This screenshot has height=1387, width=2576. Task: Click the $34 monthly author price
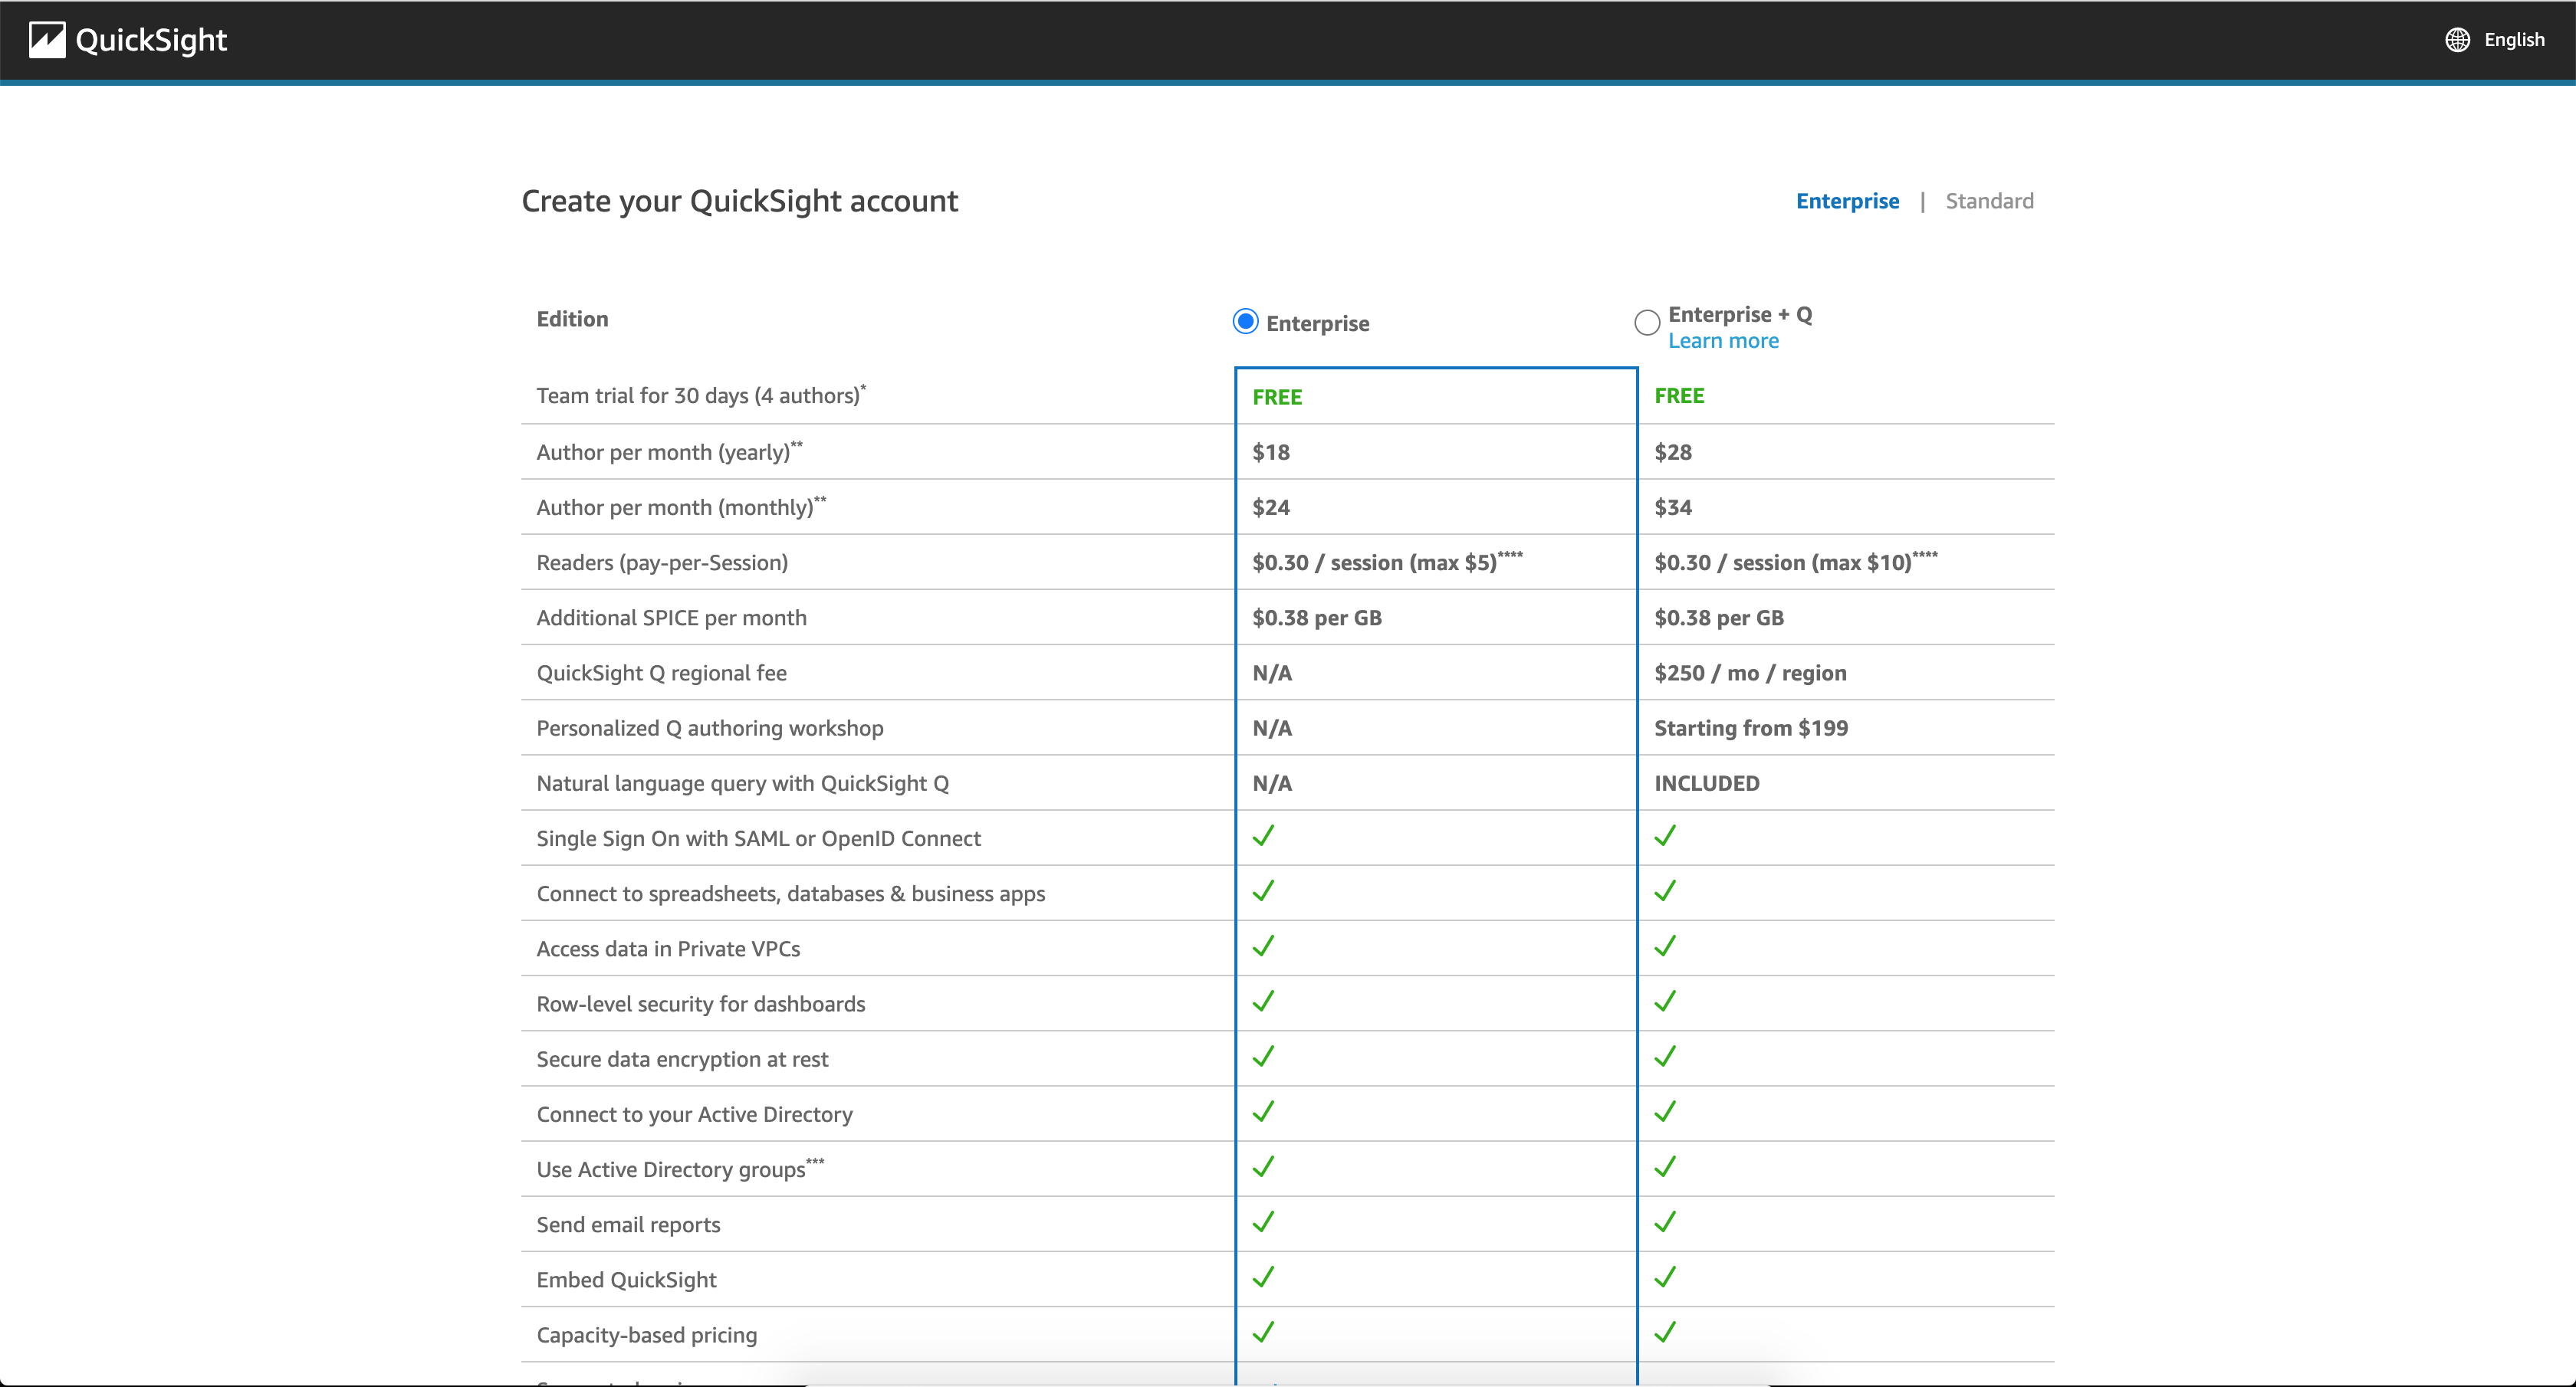point(1673,507)
